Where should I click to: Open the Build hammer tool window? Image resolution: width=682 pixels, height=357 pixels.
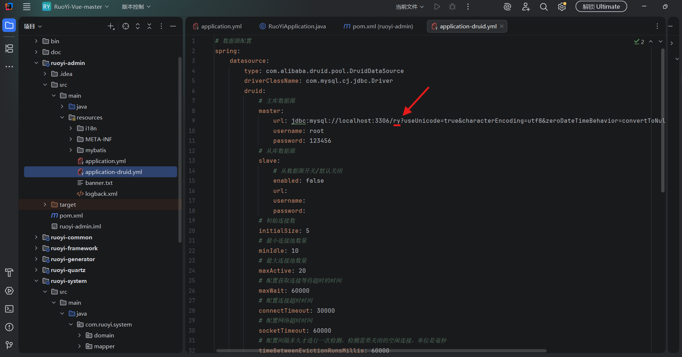[x=9, y=272]
